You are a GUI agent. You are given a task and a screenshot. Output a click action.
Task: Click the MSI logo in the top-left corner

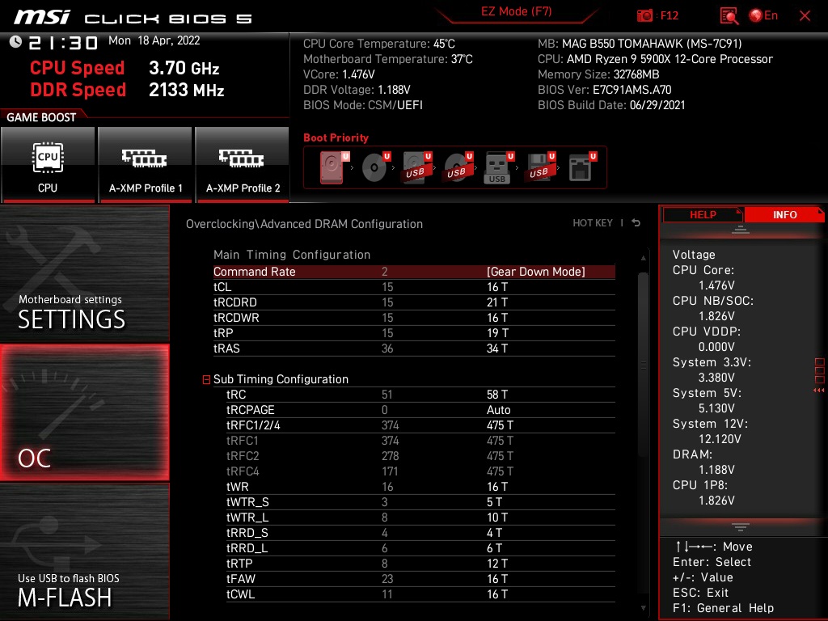pyautogui.click(x=39, y=15)
